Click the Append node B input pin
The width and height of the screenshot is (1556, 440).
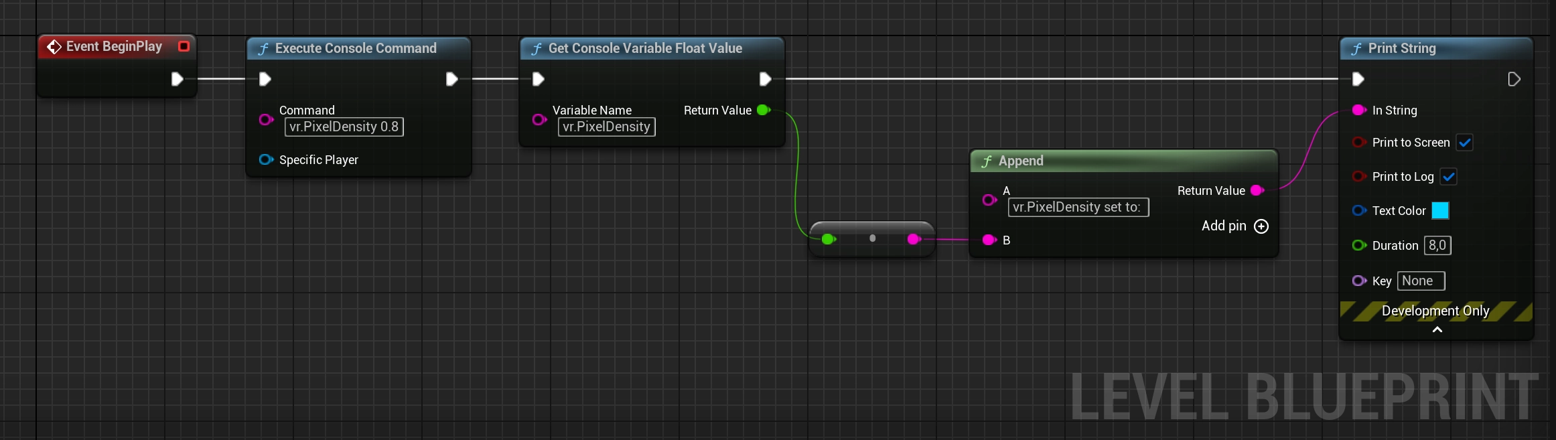coord(989,240)
